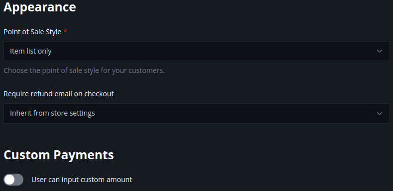This screenshot has height=191, width=393.
Task: Click the word customers in the help text
Action: pyautogui.click(x=146, y=70)
